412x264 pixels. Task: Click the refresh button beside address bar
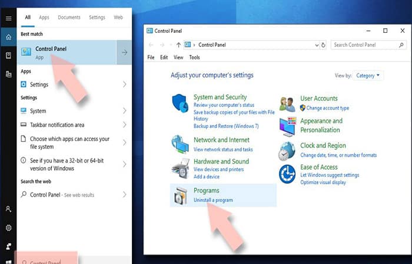323,45
